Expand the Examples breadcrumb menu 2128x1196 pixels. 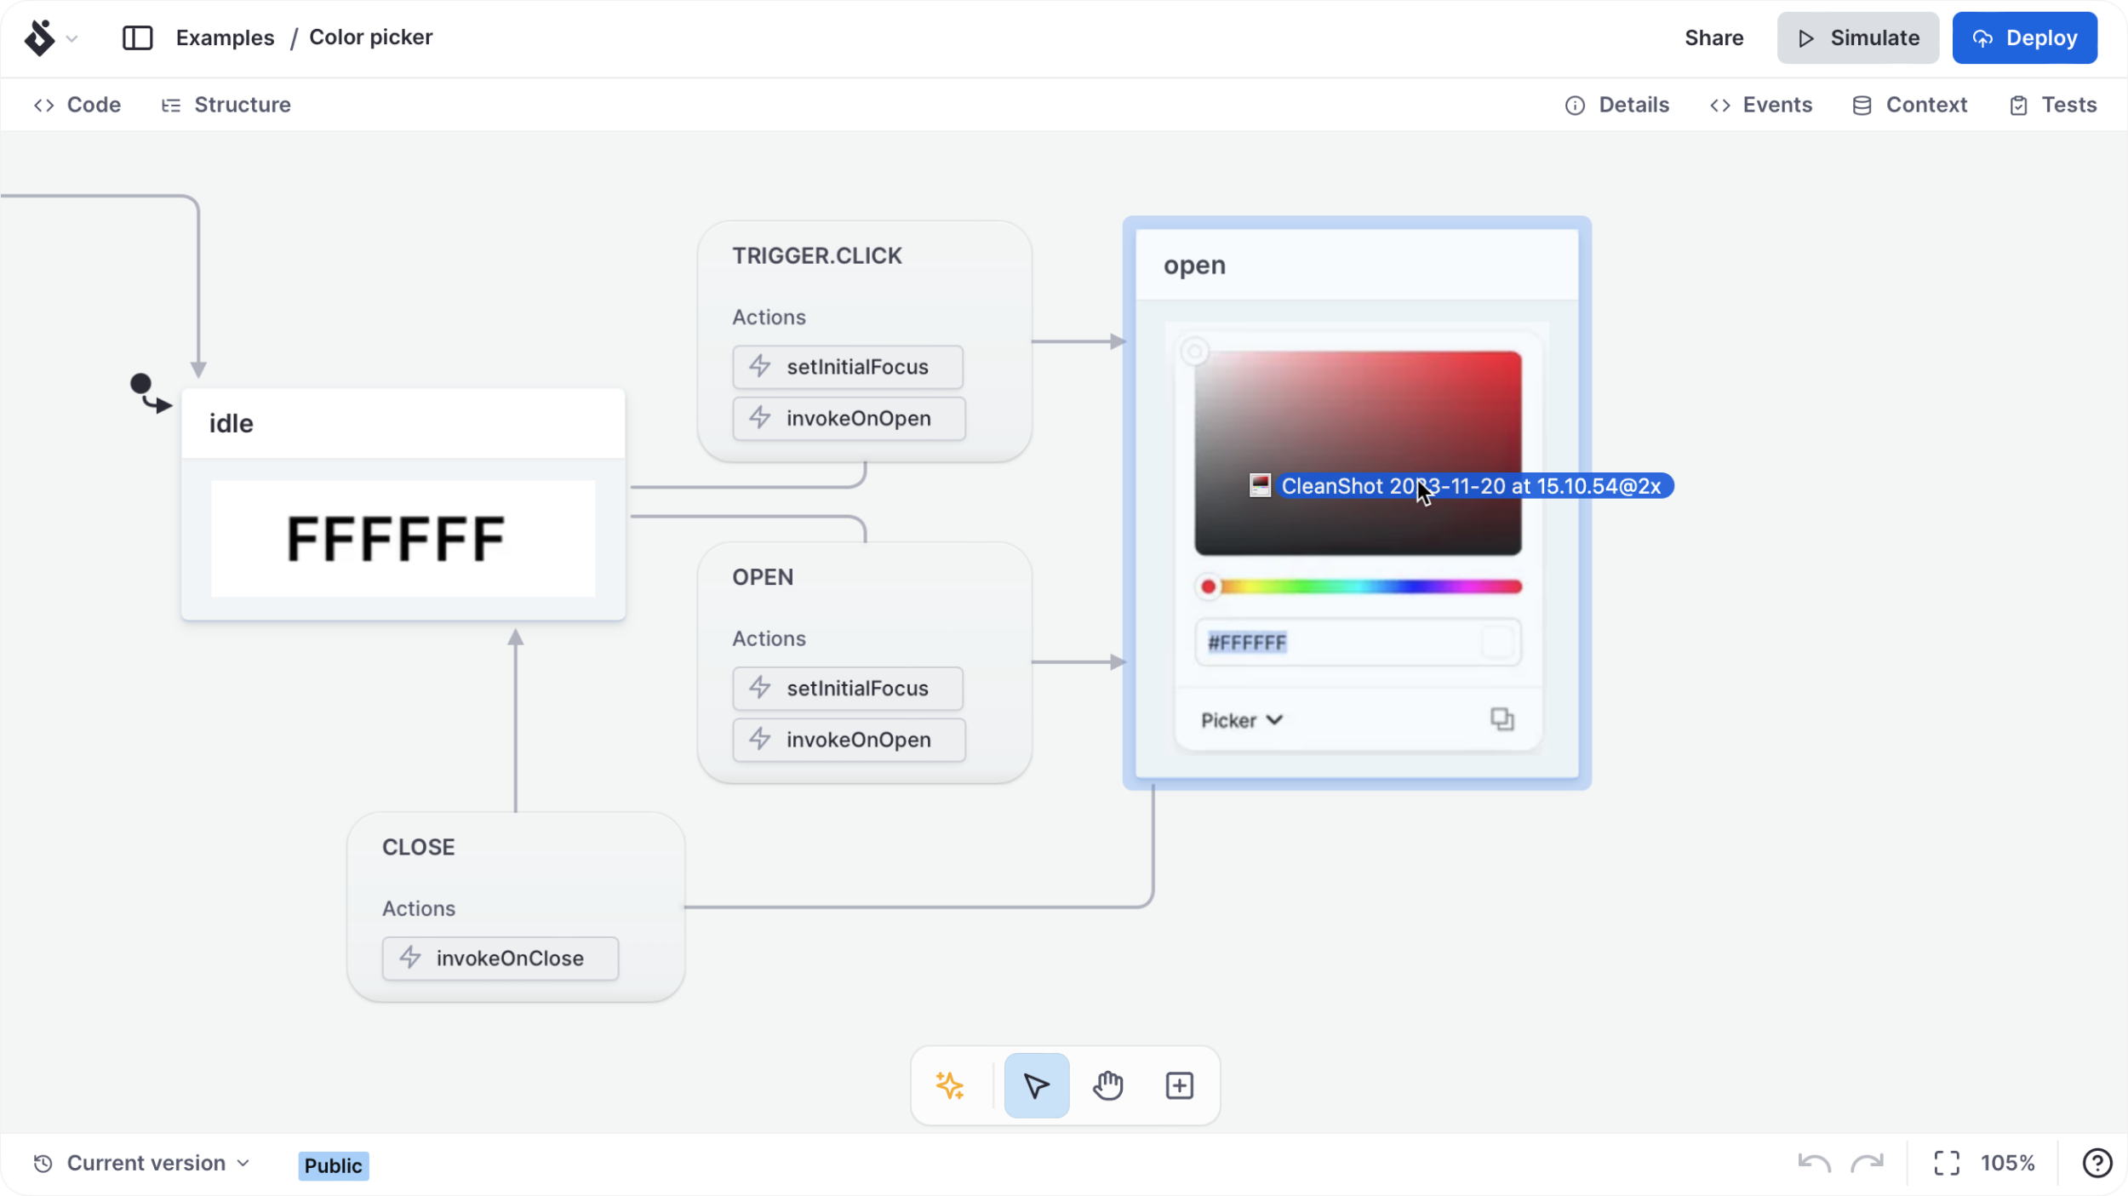click(225, 37)
